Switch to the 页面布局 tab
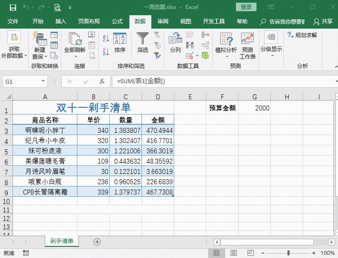 (89, 21)
